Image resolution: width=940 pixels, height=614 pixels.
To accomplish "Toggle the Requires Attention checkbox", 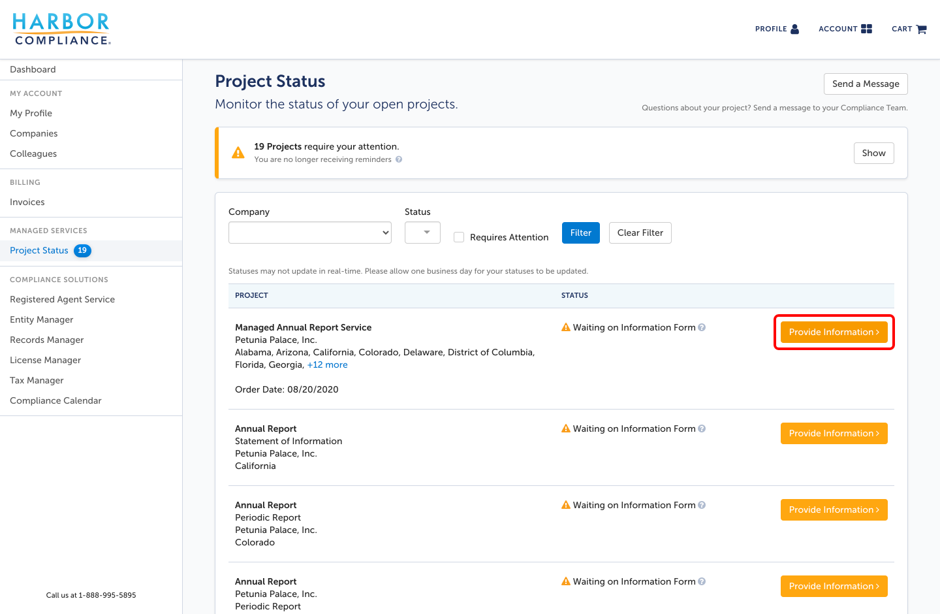I will pos(459,237).
